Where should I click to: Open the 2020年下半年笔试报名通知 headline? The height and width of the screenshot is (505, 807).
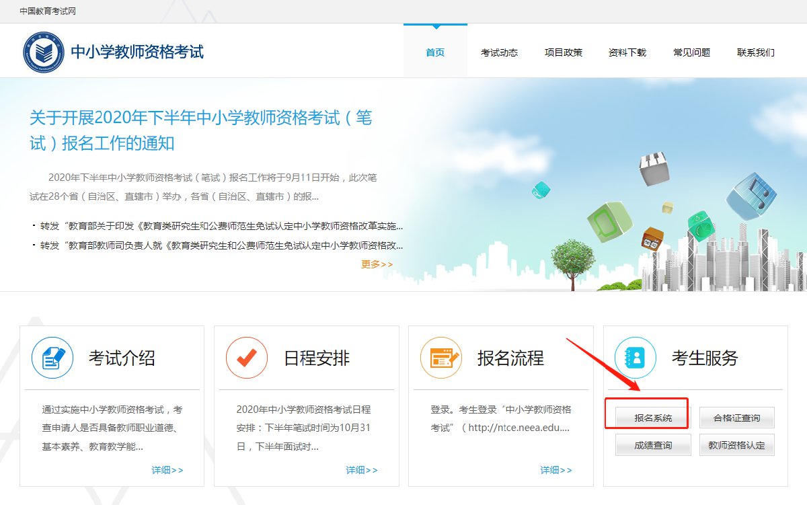click(x=200, y=130)
